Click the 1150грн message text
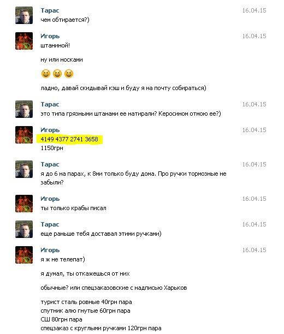 (x=52, y=148)
